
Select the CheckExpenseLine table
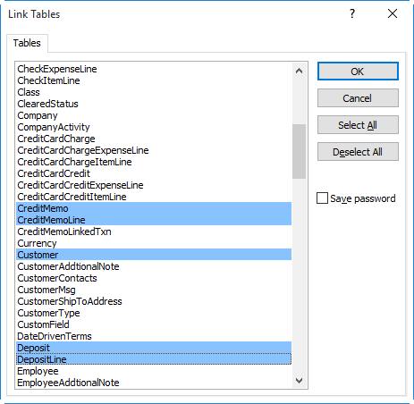coord(154,69)
